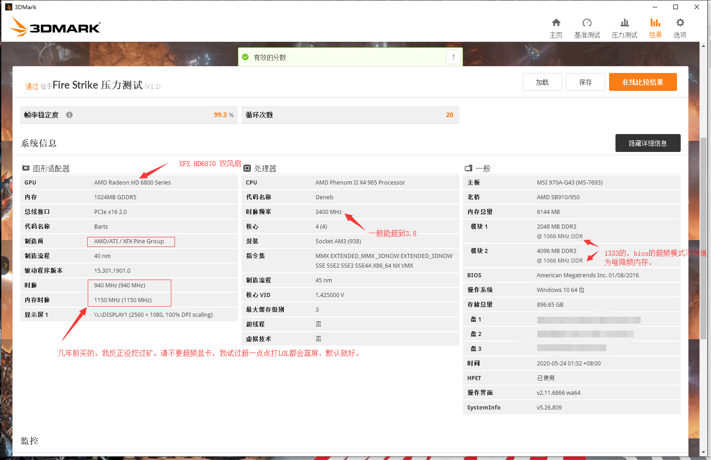This screenshot has width=711, height=460.
Task: Click northbridge AMD SB910/950 value
Action: 558,197
